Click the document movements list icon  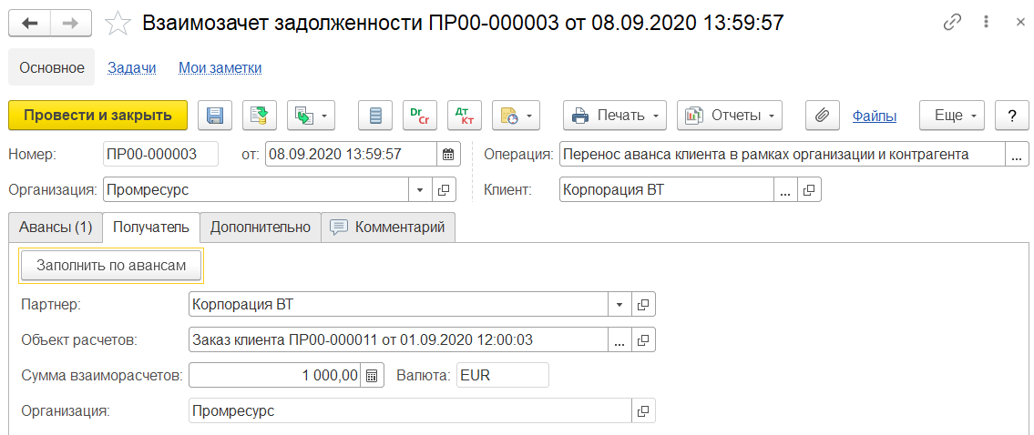(x=375, y=116)
